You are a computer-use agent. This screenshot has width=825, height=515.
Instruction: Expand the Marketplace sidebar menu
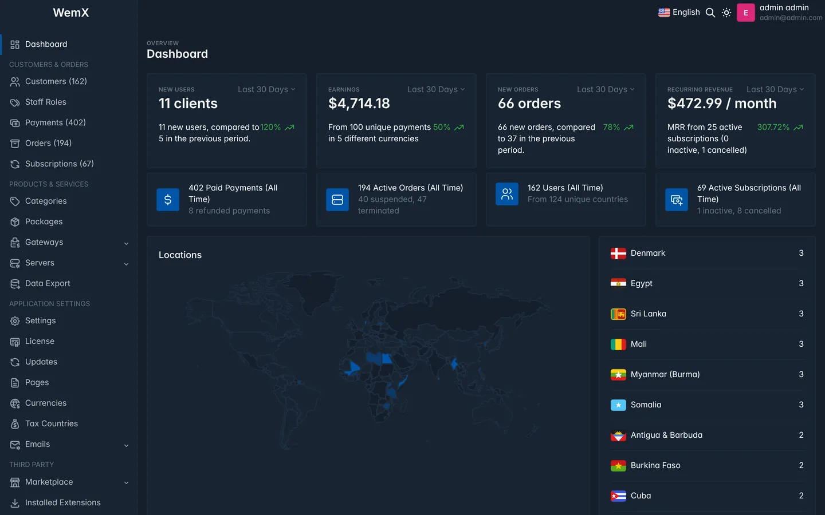69,482
